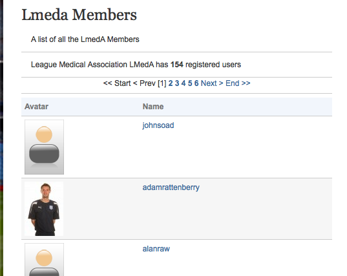Screen dimensions: 347x276
Task: Jump to page 5 in pagination
Action: (x=190, y=83)
